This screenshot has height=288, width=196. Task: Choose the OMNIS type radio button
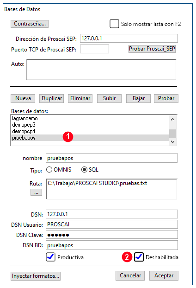point(49,170)
